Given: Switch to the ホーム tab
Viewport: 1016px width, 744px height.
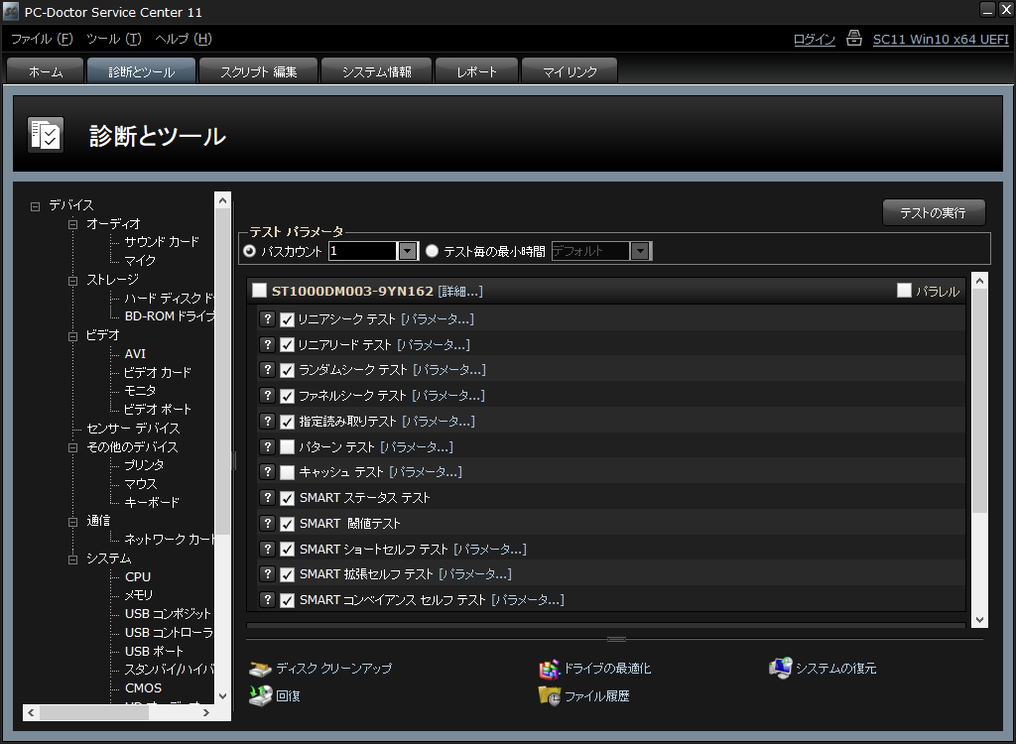Looking at the screenshot, I should [46, 71].
